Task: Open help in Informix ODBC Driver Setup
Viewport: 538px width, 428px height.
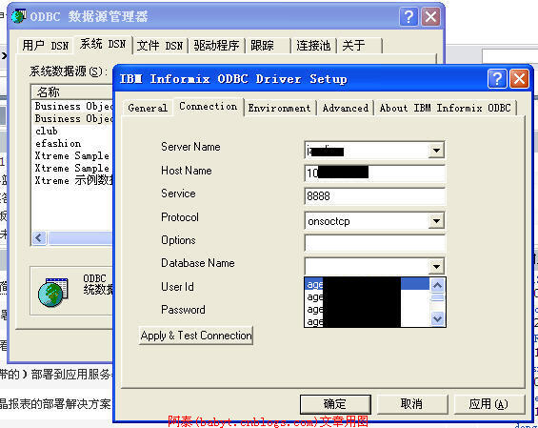Action: click(x=497, y=79)
